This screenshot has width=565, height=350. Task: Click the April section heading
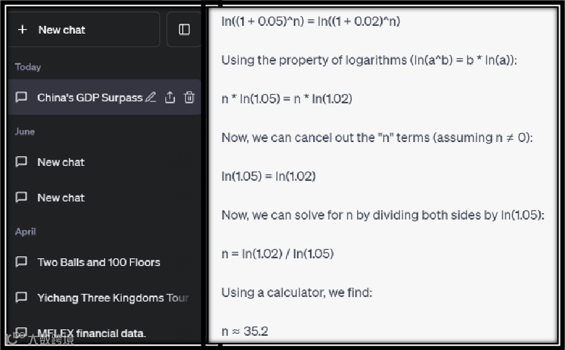pyautogui.click(x=26, y=231)
